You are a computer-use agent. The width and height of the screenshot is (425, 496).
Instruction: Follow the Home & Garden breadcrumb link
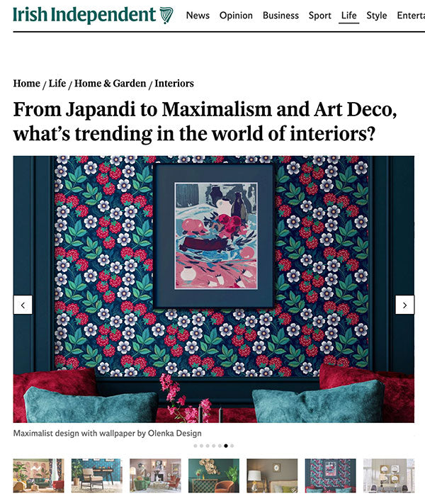coord(110,83)
